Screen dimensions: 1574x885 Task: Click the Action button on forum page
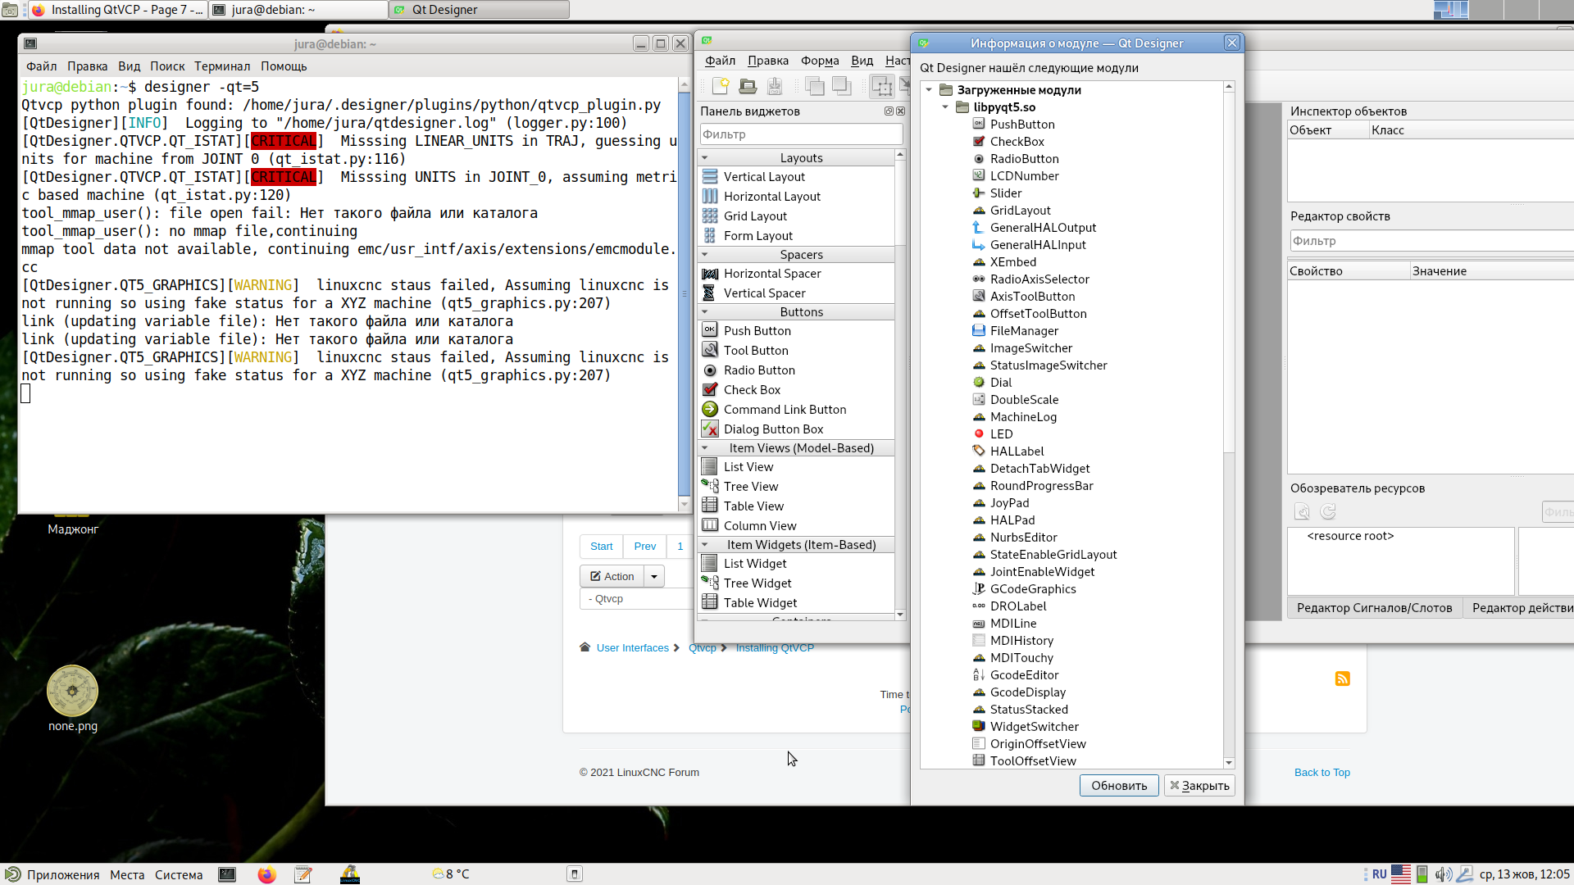click(612, 577)
